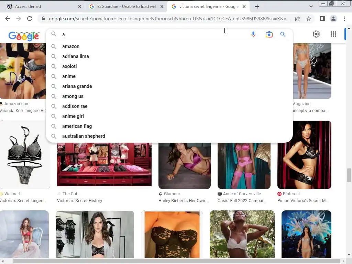Go to Google home via logo
Screen dimensions: 352x264
pyautogui.click(x=24, y=36)
